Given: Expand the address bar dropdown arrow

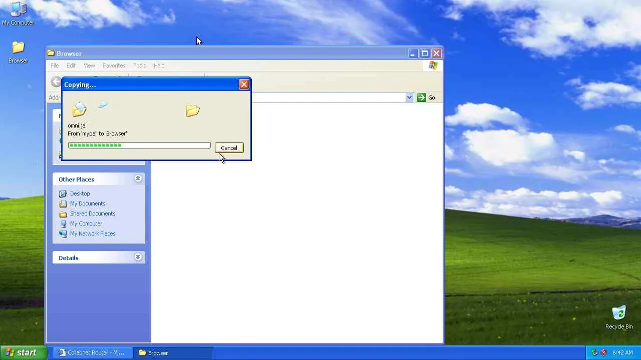Looking at the screenshot, I should coord(409,97).
